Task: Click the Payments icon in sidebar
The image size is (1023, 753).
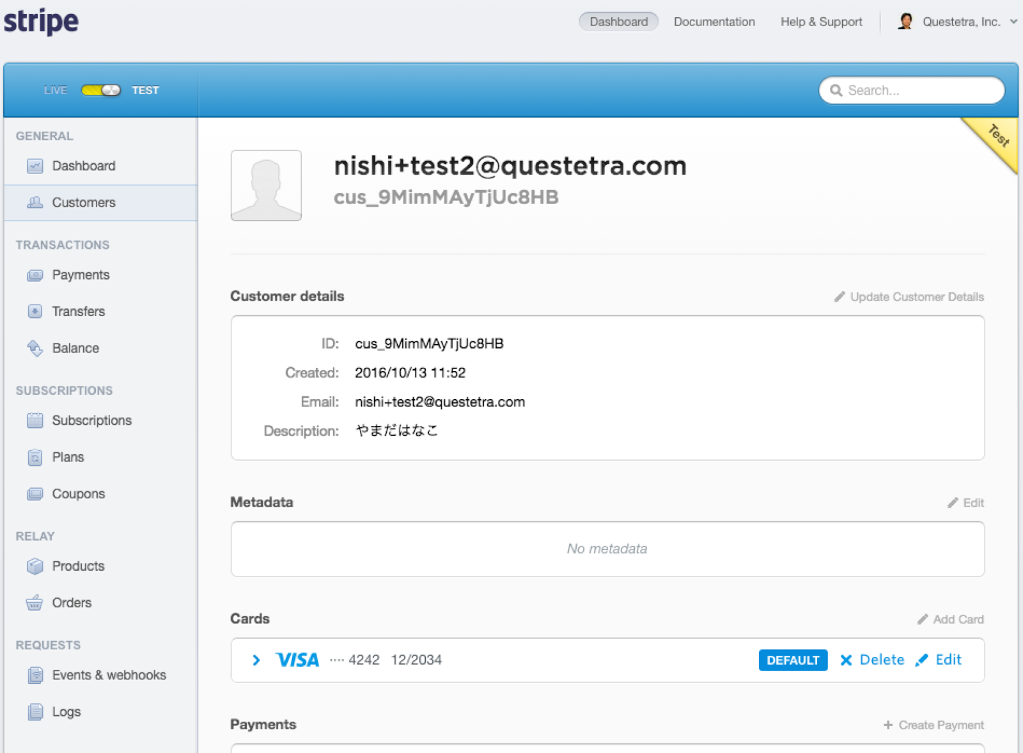Action: [x=35, y=275]
